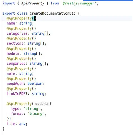The image size is (133, 135).
Task: Click the 'categories' property identifier
Action: pyautogui.click(x=17, y=33)
